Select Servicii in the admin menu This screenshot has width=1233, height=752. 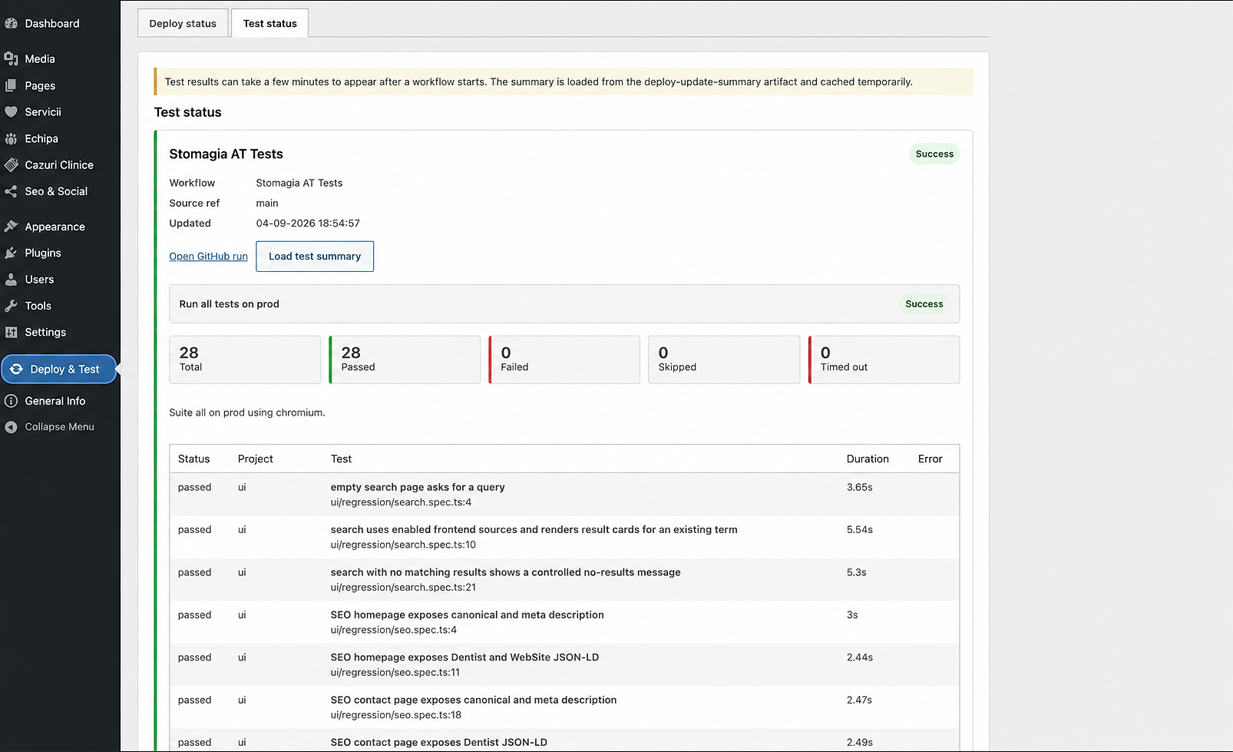(x=43, y=112)
